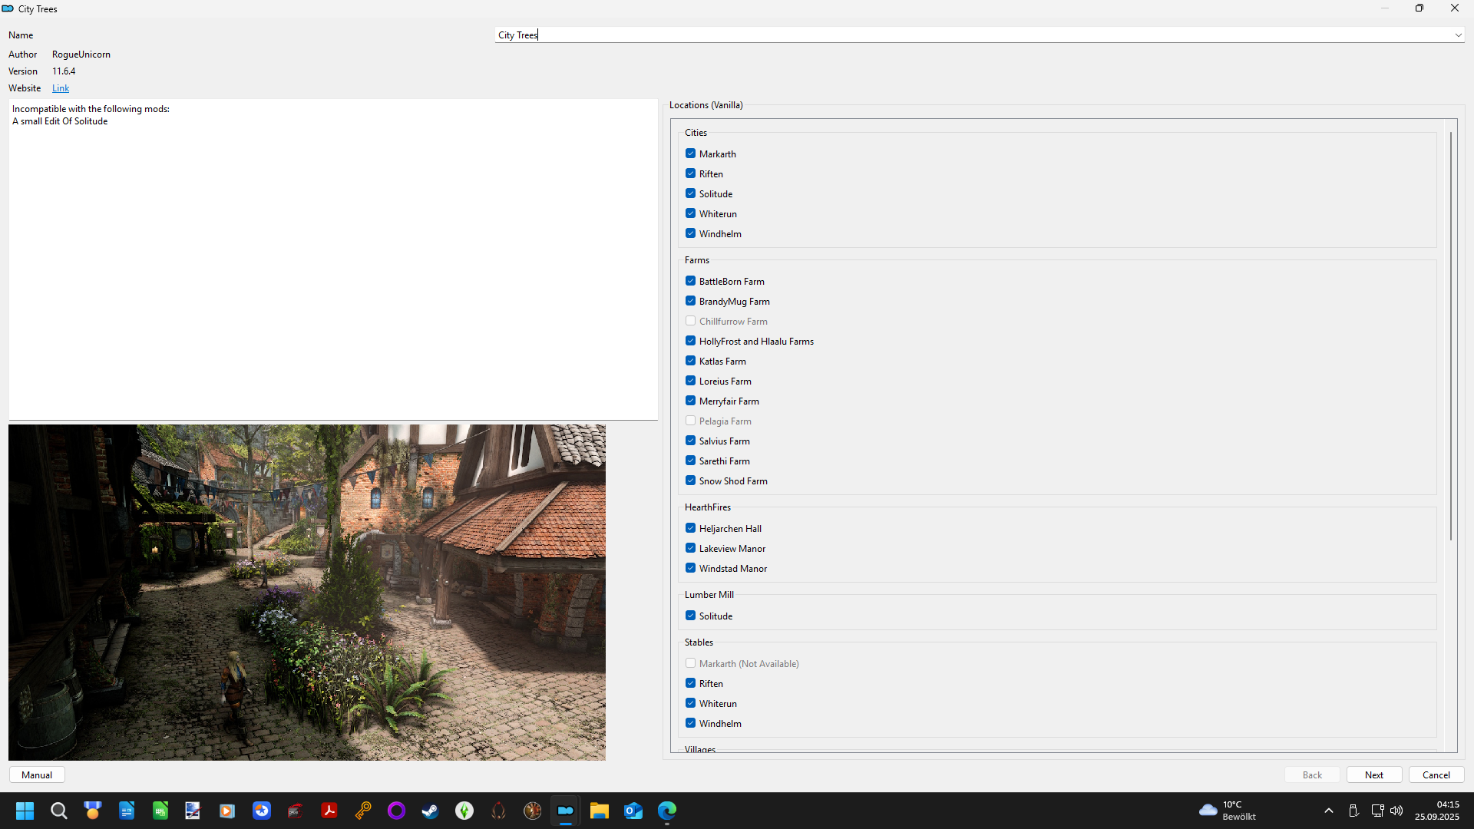Open the blue circle star app on taskbar
The height and width of the screenshot is (829, 1474).
point(262,811)
